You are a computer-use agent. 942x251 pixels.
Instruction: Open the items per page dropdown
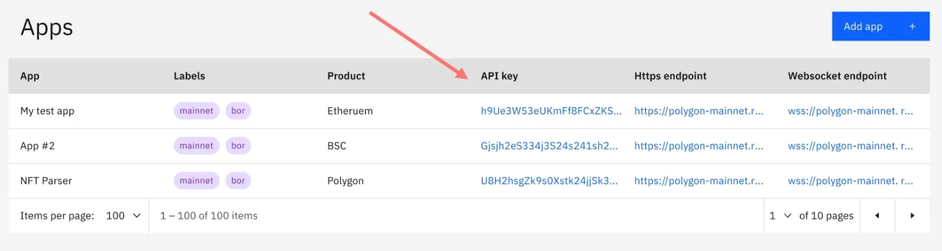(123, 215)
